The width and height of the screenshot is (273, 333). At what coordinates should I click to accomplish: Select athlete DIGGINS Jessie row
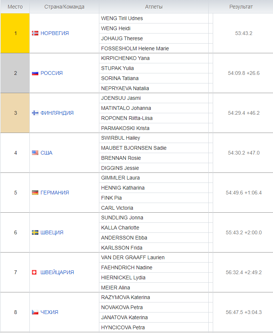154,168
